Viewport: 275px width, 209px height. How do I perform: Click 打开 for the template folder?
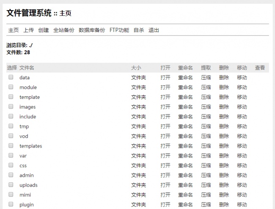165,97
